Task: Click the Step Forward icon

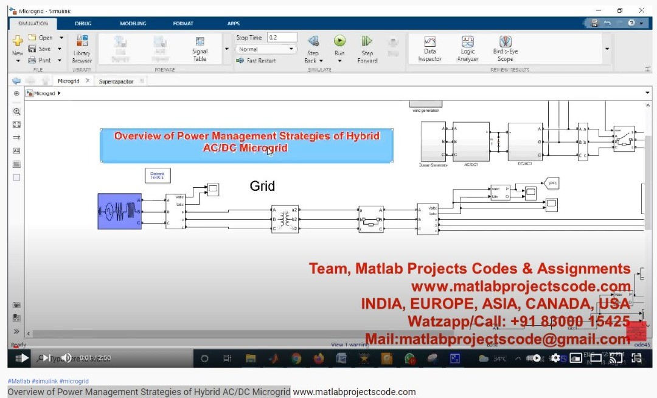Action: tap(367, 41)
